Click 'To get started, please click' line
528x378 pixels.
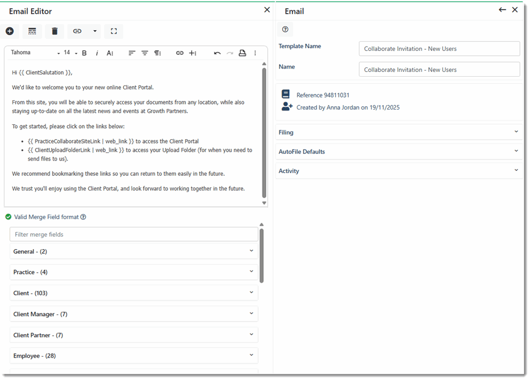click(68, 127)
